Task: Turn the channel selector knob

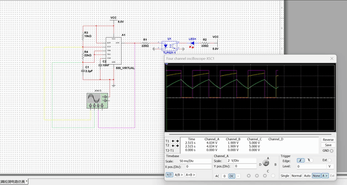Action: point(266,163)
